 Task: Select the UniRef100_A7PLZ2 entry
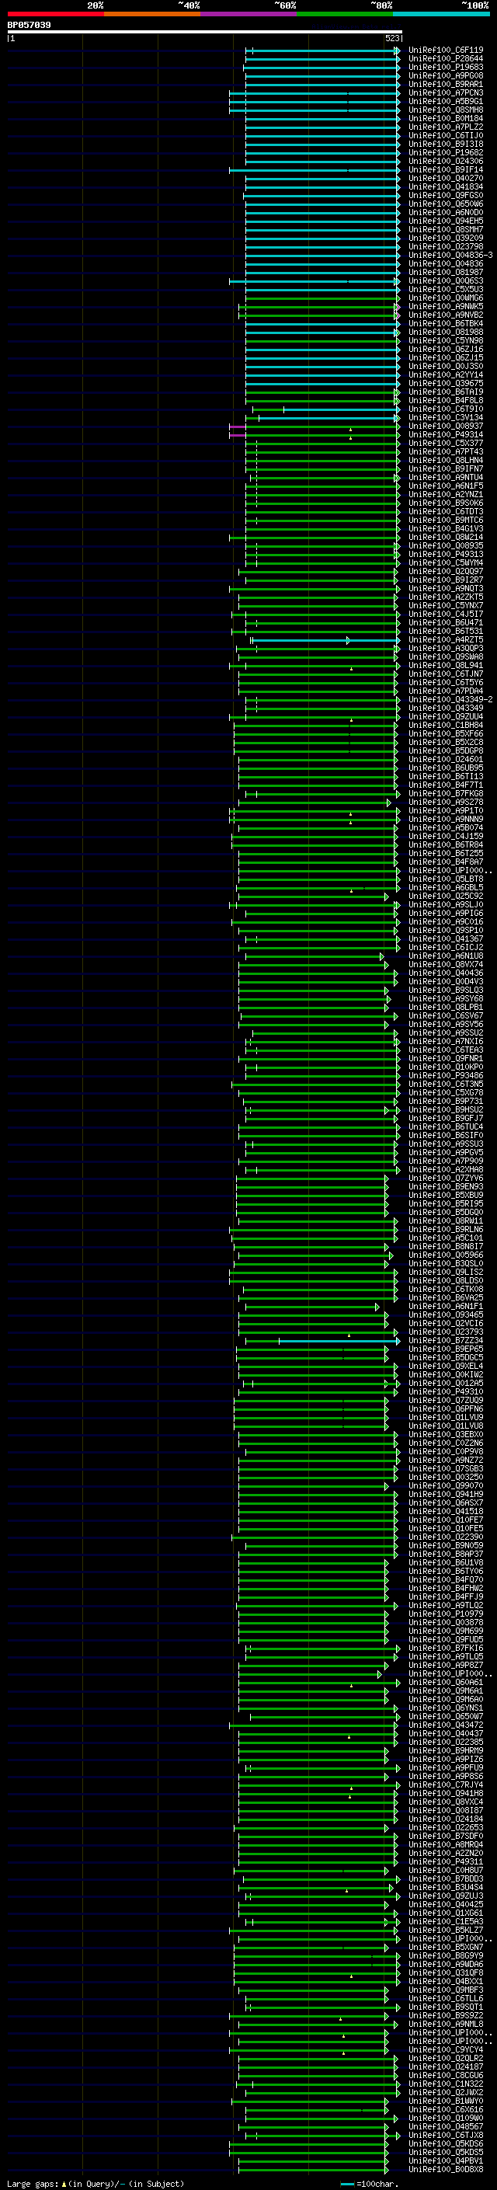(445, 127)
